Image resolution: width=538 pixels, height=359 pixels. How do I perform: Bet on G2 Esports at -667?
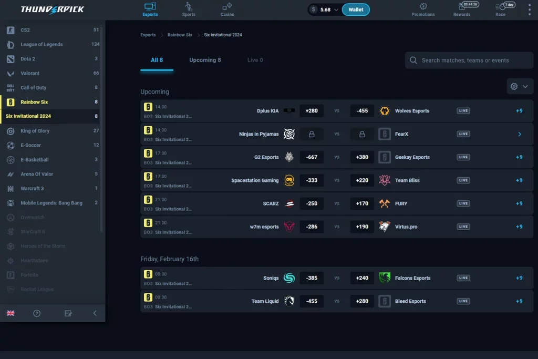[x=312, y=157]
